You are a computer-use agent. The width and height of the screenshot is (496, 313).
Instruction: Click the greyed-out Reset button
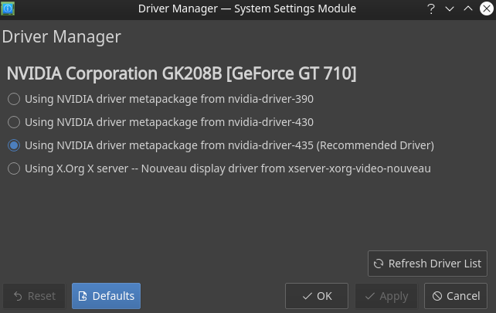pyautogui.click(x=34, y=296)
